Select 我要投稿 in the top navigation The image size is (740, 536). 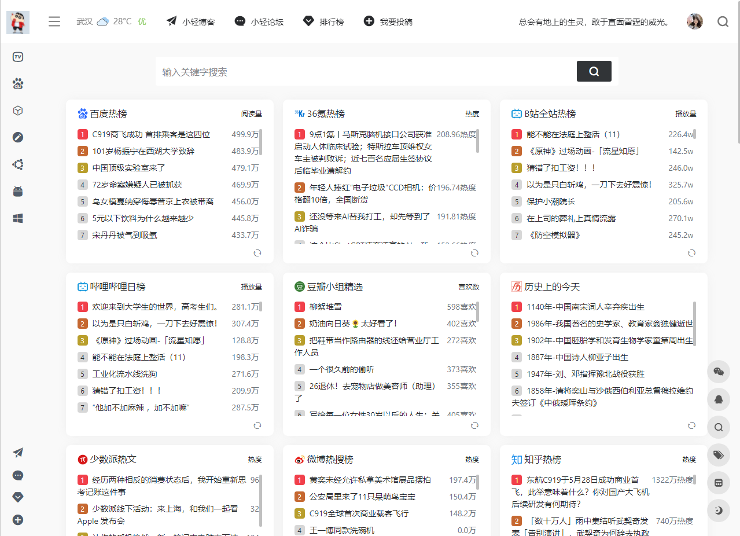click(x=388, y=21)
